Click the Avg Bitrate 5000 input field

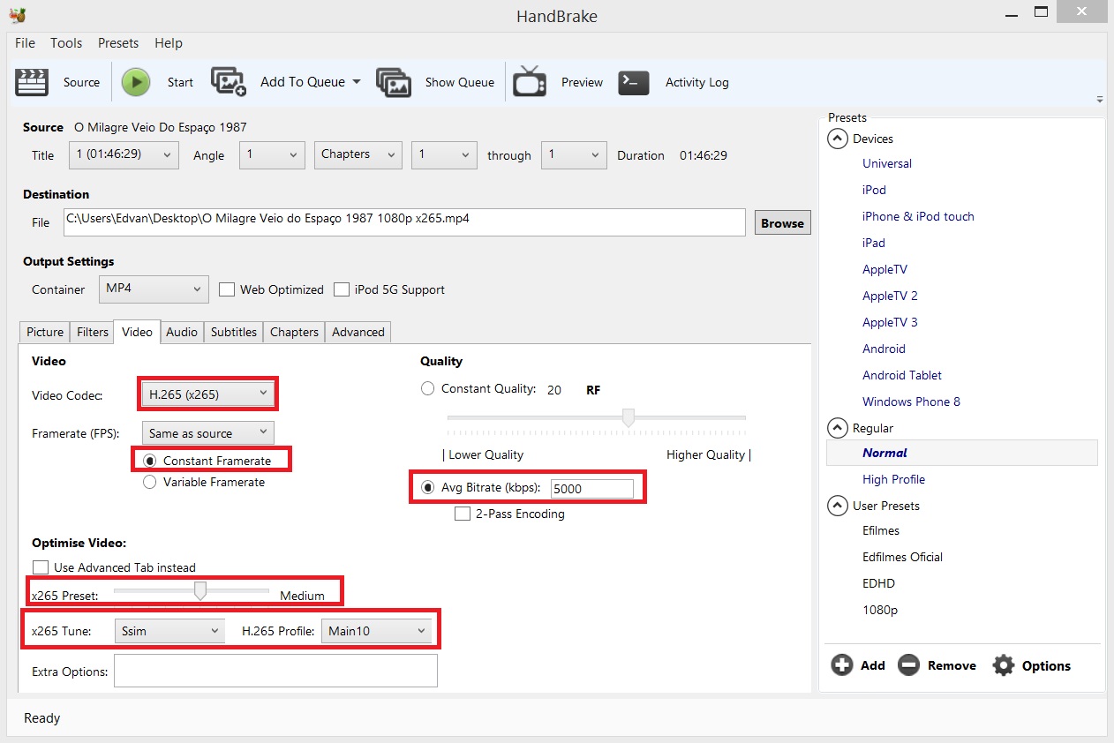(591, 488)
